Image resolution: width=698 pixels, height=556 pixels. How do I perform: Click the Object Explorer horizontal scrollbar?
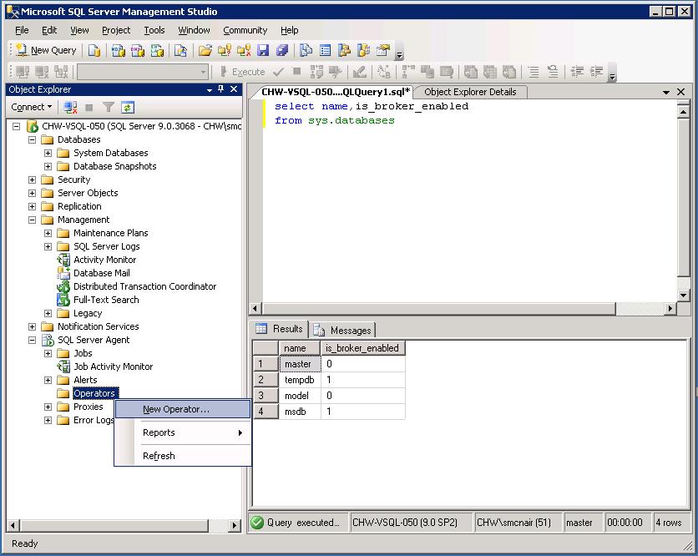(114, 526)
